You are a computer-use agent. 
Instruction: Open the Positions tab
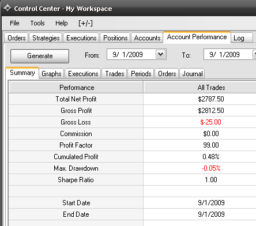click(115, 38)
